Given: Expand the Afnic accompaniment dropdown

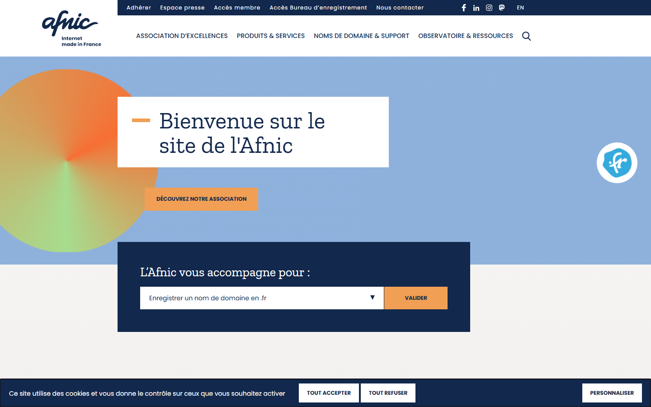Looking at the screenshot, I should tap(262, 298).
